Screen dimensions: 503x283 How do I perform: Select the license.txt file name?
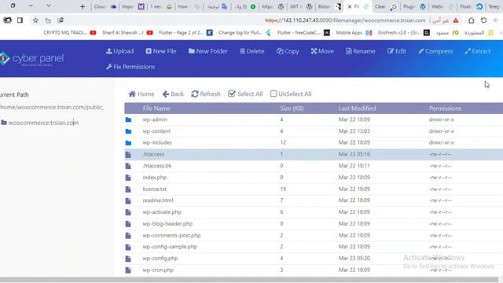pos(155,189)
